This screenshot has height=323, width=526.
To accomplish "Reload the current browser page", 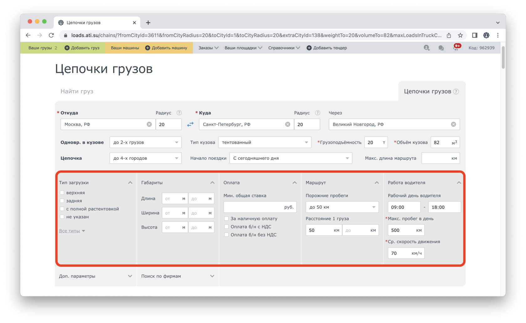I will 51,35.
